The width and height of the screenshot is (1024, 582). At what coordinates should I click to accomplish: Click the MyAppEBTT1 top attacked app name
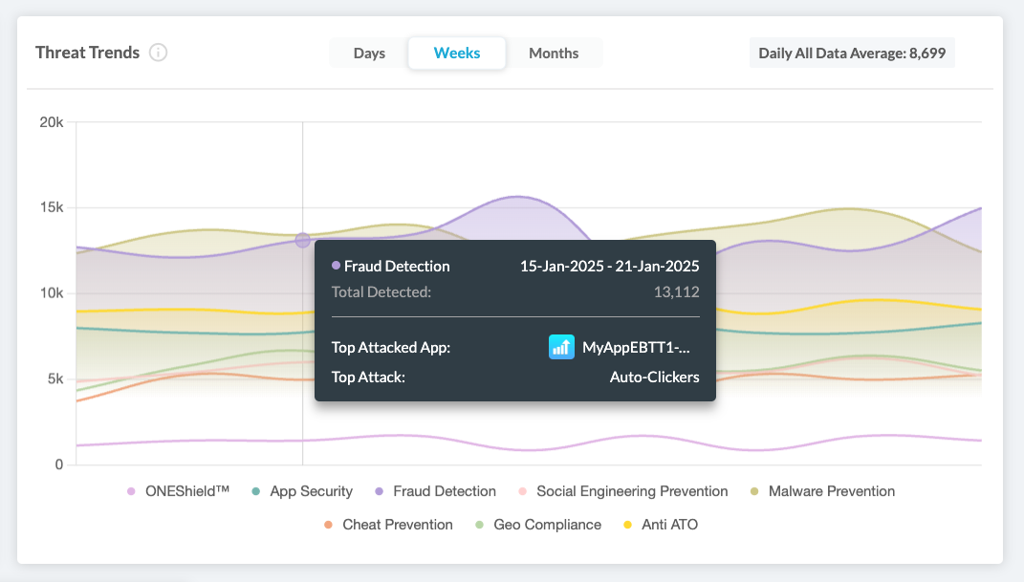pos(636,348)
